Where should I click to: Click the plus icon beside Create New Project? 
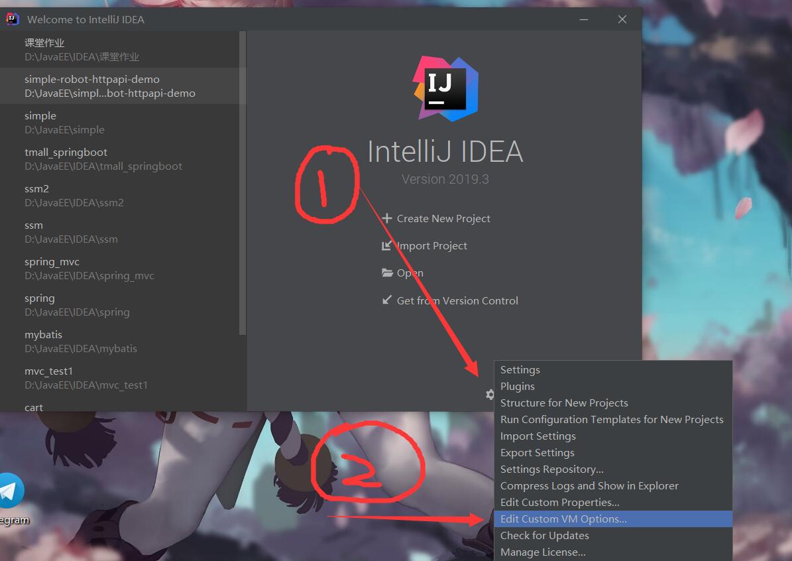(387, 218)
